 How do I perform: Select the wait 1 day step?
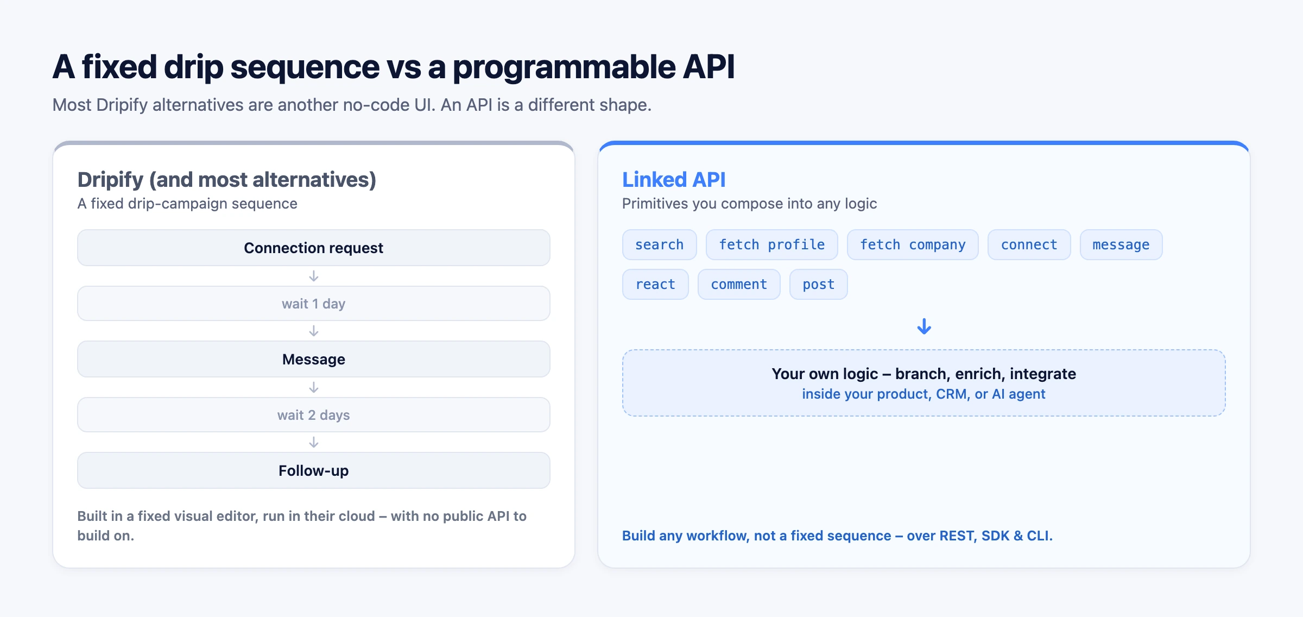[314, 304]
